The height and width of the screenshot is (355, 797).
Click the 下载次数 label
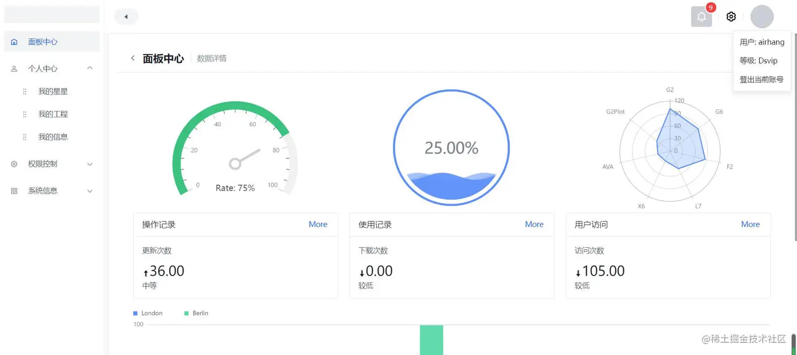pyautogui.click(x=373, y=251)
